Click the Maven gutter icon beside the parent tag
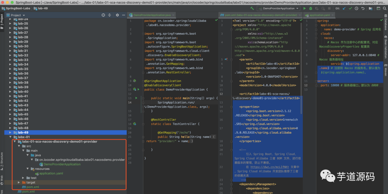Viewport: 388px width, 194px height. coord(226,59)
